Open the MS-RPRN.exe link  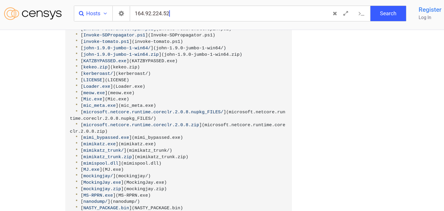click(98, 195)
